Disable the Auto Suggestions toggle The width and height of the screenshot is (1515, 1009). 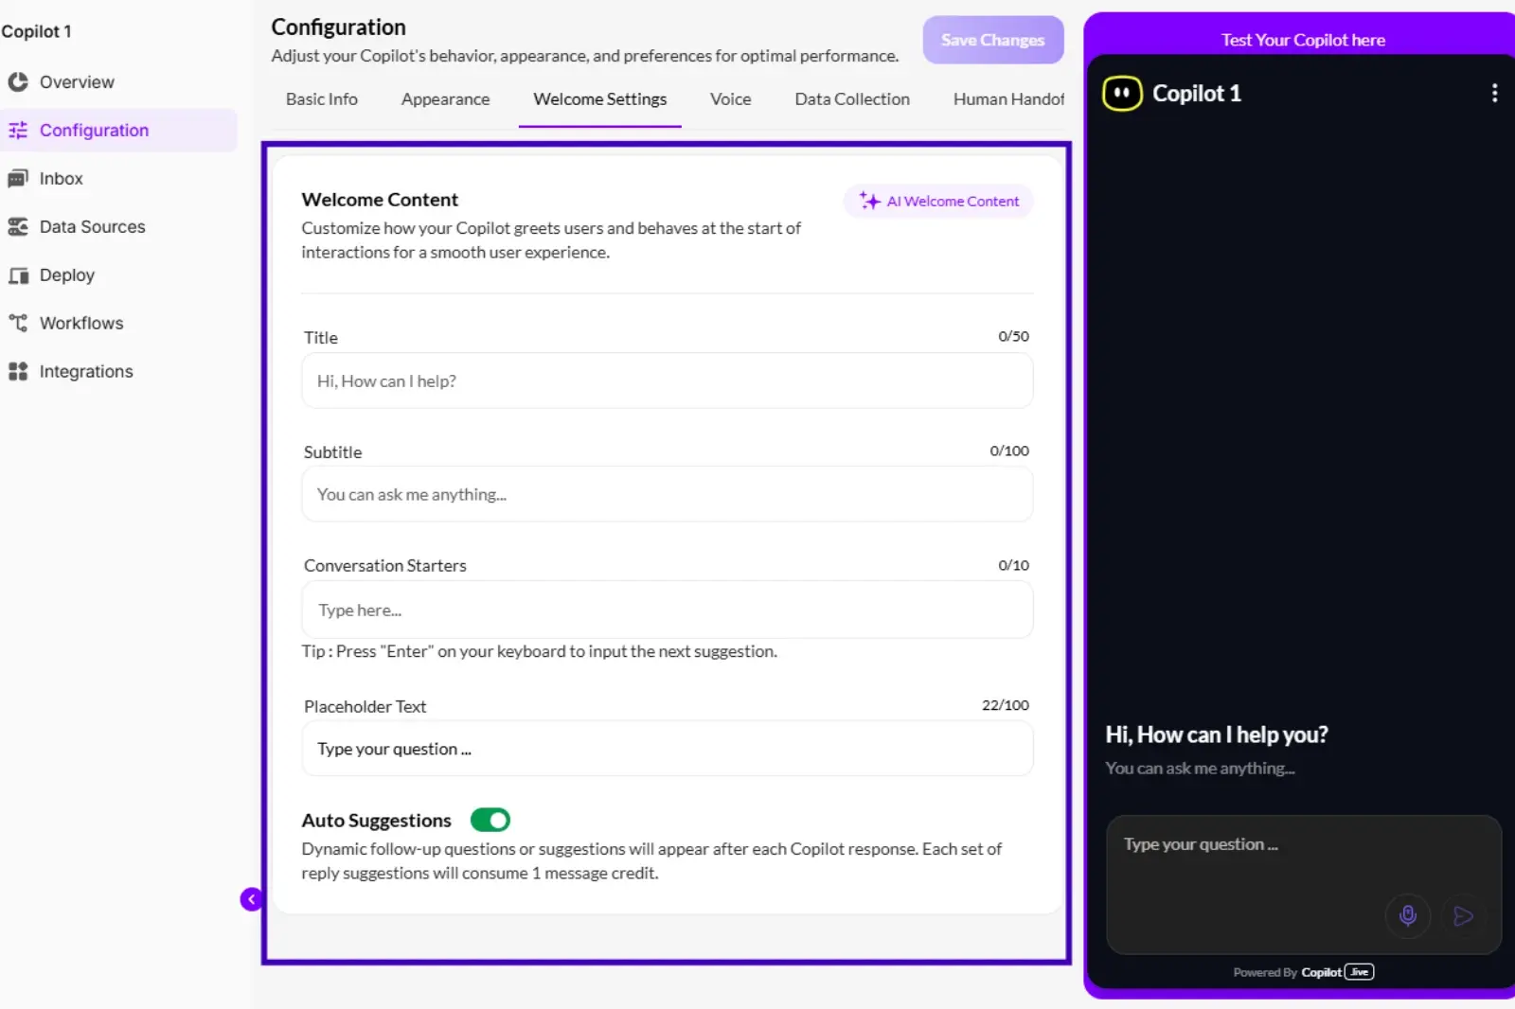point(490,820)
